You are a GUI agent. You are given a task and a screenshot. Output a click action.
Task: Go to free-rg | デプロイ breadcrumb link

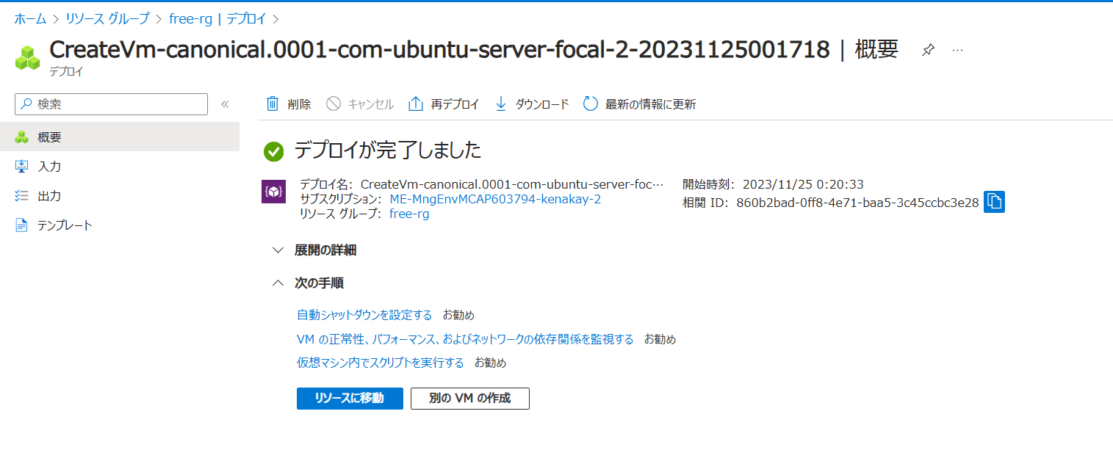pyautogui.click(x=217, y=18)
